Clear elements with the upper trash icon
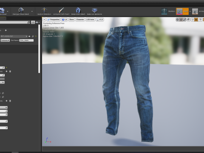 tap(10, 71)
